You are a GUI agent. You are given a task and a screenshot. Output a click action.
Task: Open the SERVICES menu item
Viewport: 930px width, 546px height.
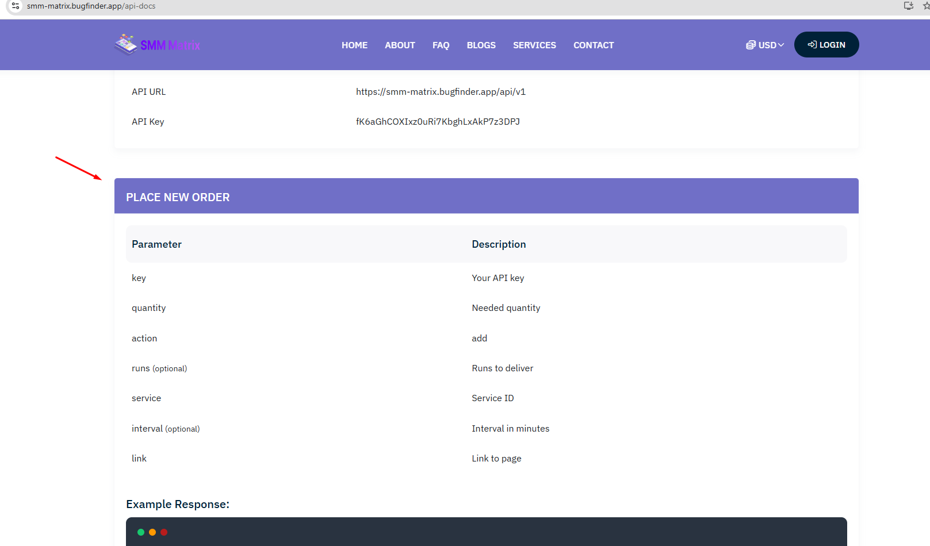click(x=534, y=45)
